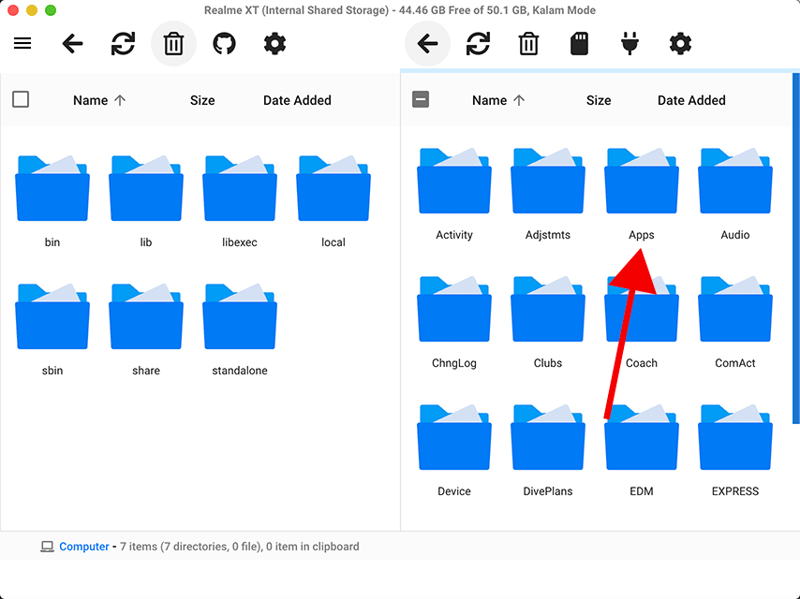This screenshot has height=599, width=800.
Task: Go back in the Computer pane
Action: click(x=72, y=43)
